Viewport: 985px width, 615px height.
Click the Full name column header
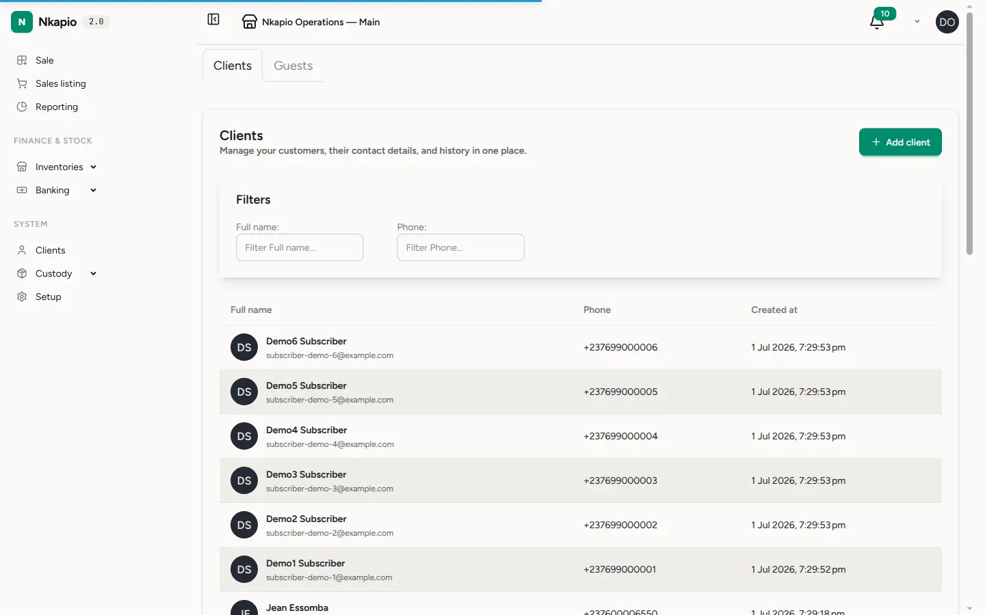coord(251,310)
